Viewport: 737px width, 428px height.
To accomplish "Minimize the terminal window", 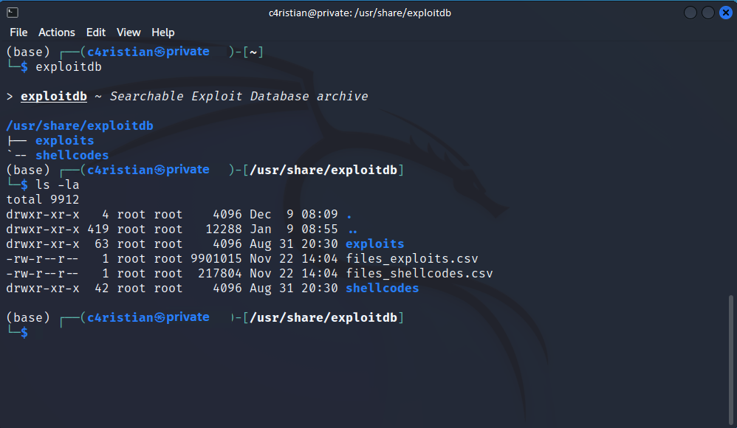I will point(690,13).
